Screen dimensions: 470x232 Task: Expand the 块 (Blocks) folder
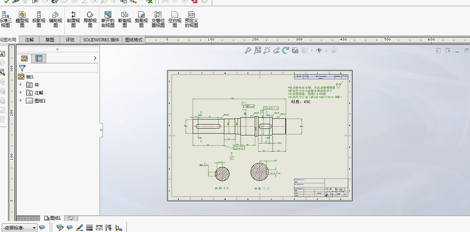(x=21, y=85)
